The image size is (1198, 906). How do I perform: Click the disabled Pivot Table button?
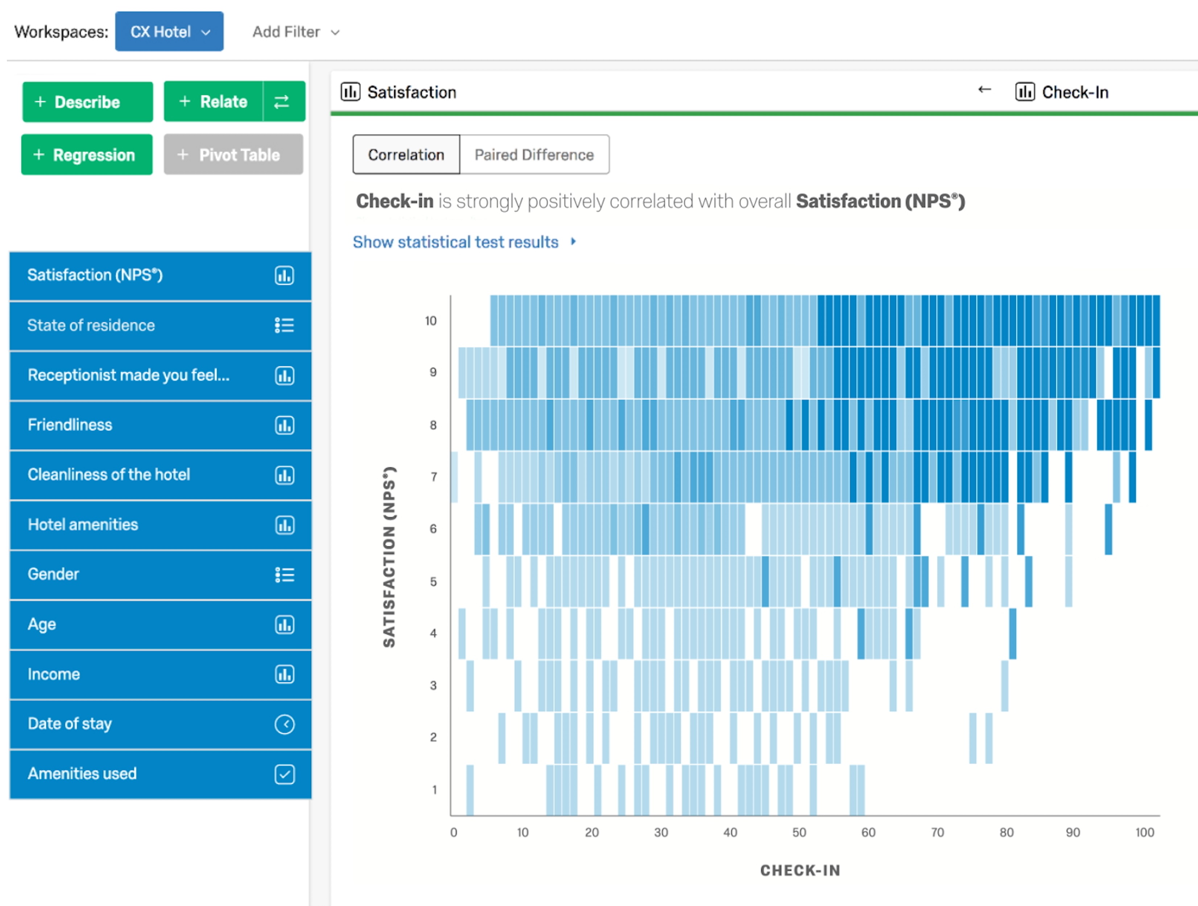(233, 155)
